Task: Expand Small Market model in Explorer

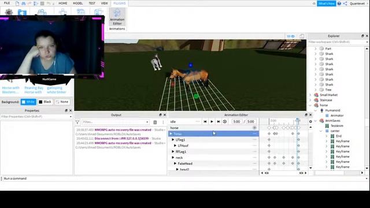Action: (310, 95)
